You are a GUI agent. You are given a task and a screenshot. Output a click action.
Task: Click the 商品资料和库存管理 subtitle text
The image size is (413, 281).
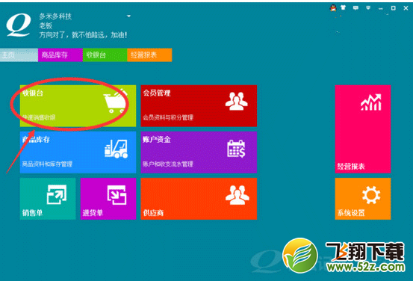point(47,164)
